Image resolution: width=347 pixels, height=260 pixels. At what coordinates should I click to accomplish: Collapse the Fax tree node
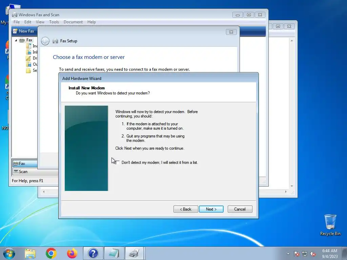pyautogui.click(x=16, y=40)
